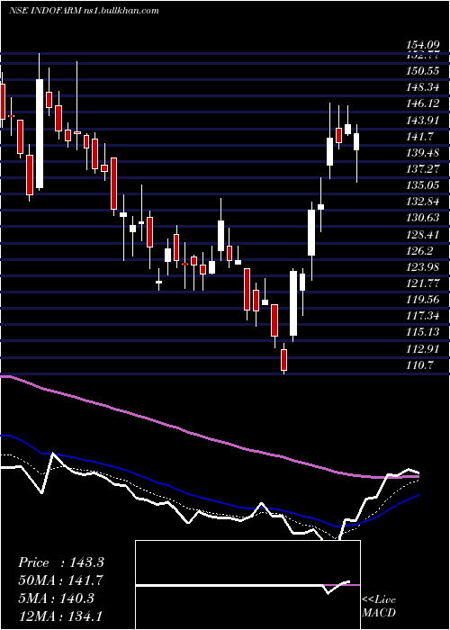Click the lowest red candle near 110.7
Image resolution: width=450 pixels, height=630 pixels.
coord(284,360)
